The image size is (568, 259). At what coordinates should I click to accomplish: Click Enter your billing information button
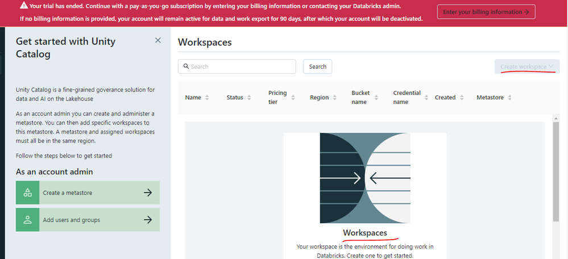pos(486,12)
